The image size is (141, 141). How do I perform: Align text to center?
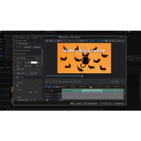32,73
